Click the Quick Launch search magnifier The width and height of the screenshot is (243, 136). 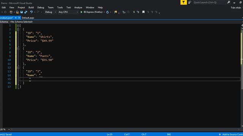(x=229, y=2)
